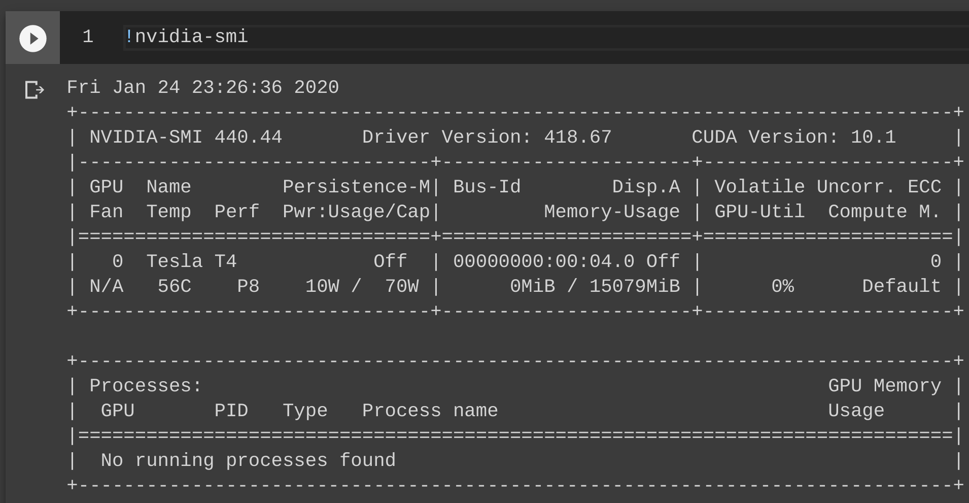This screenshot has width=969, height=503.
Task: Click the run cell play button
Action: pos(32,38)
